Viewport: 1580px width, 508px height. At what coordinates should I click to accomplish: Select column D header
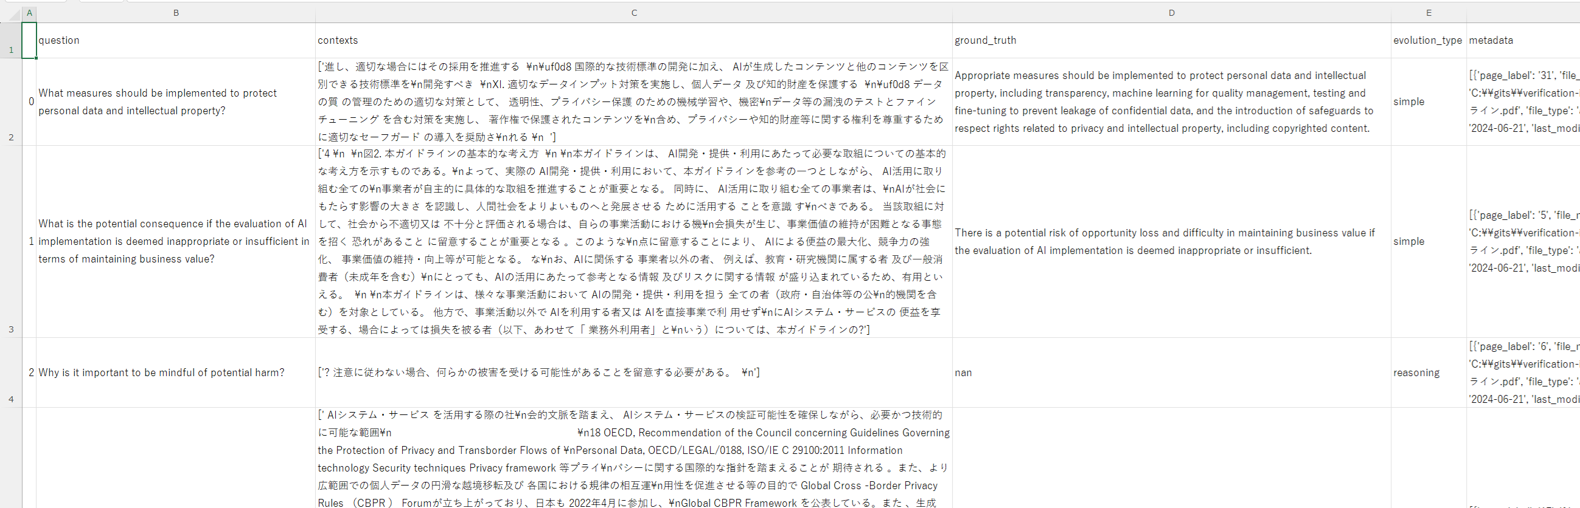(x=1171, y=13)
